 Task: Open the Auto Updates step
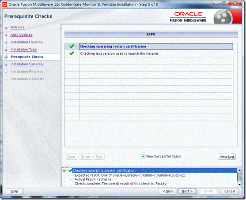(21, 35)
